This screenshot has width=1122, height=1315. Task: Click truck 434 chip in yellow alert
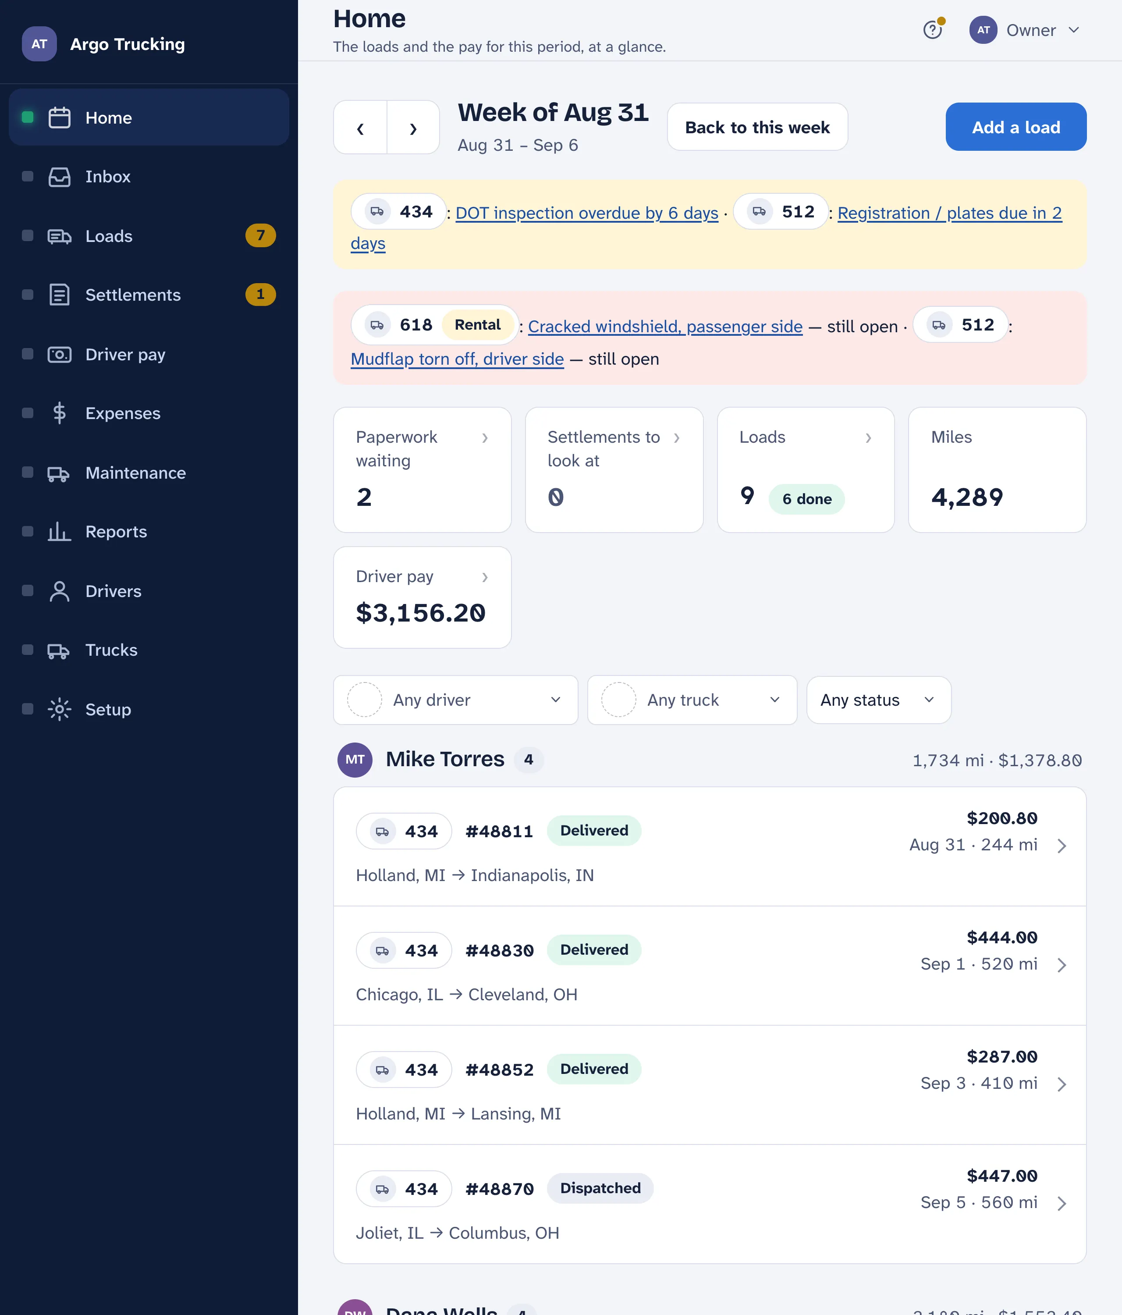pyautogui.click(x=398, y=211)
